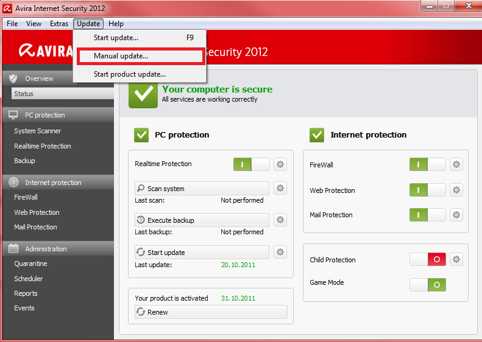Screen dimensions: 482x342
Task: Open Mail Protection gear settings
Action: tap(456, 215)
